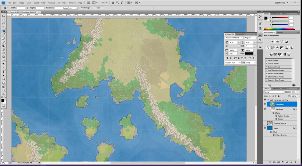Show the Coastline Sources layer
The width and height of the screenshot is (302, 166).
265,123
